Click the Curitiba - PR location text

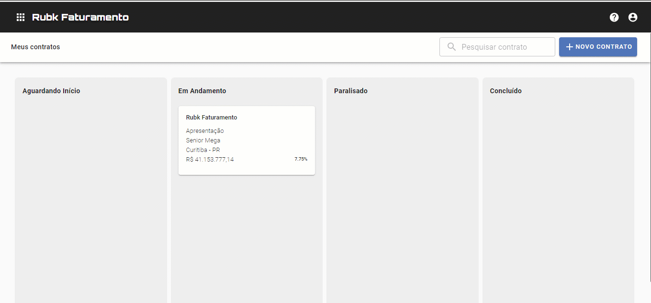point(203,150)
